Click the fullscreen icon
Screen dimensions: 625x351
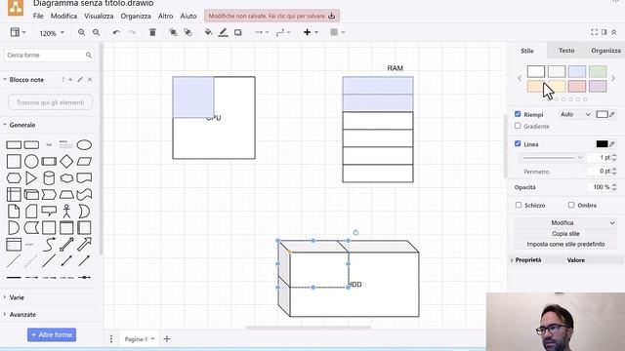[x=594, y=32]
